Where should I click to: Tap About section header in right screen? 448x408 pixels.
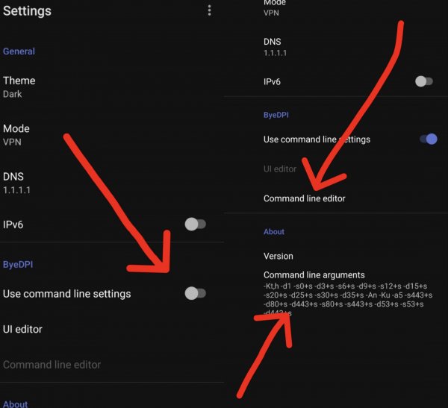tap(274, 231)
